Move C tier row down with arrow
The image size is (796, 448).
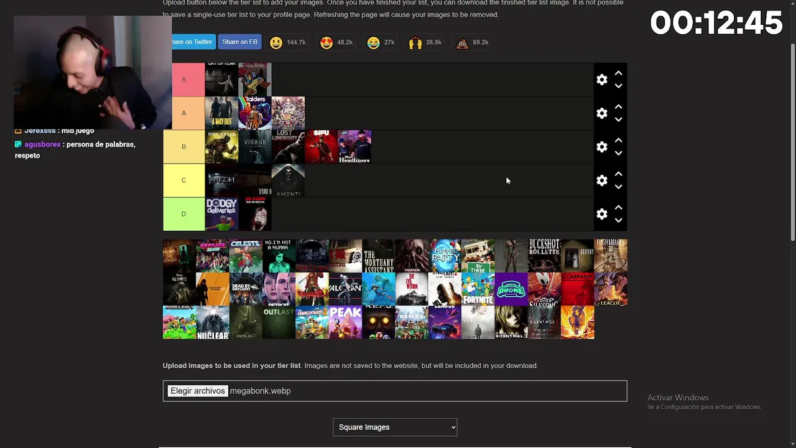point(618,187)
